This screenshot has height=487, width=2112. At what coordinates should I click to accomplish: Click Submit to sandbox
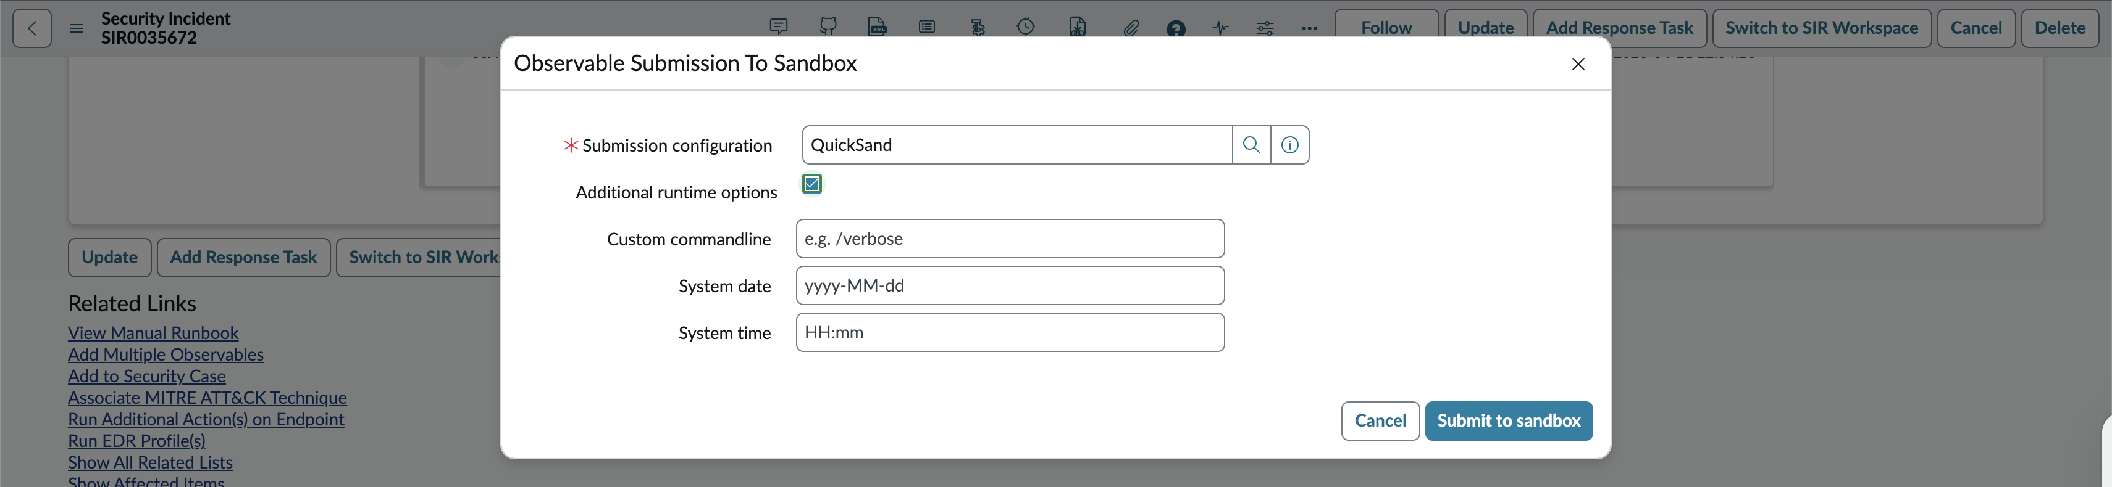[x=1509, y=420]
